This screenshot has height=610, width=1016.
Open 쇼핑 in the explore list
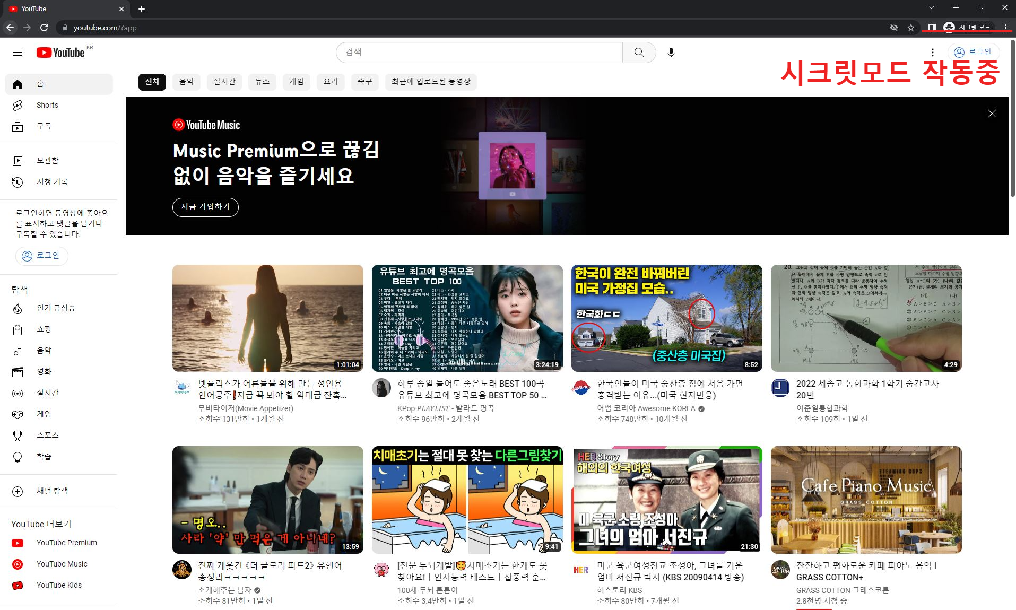pos(59,329)
